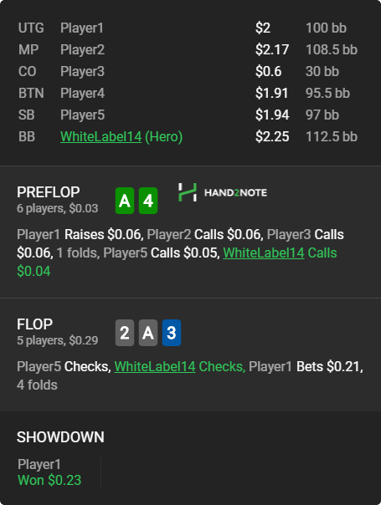Click the green 4 hole card
This screenshot has height=505, width=381.
148,201
